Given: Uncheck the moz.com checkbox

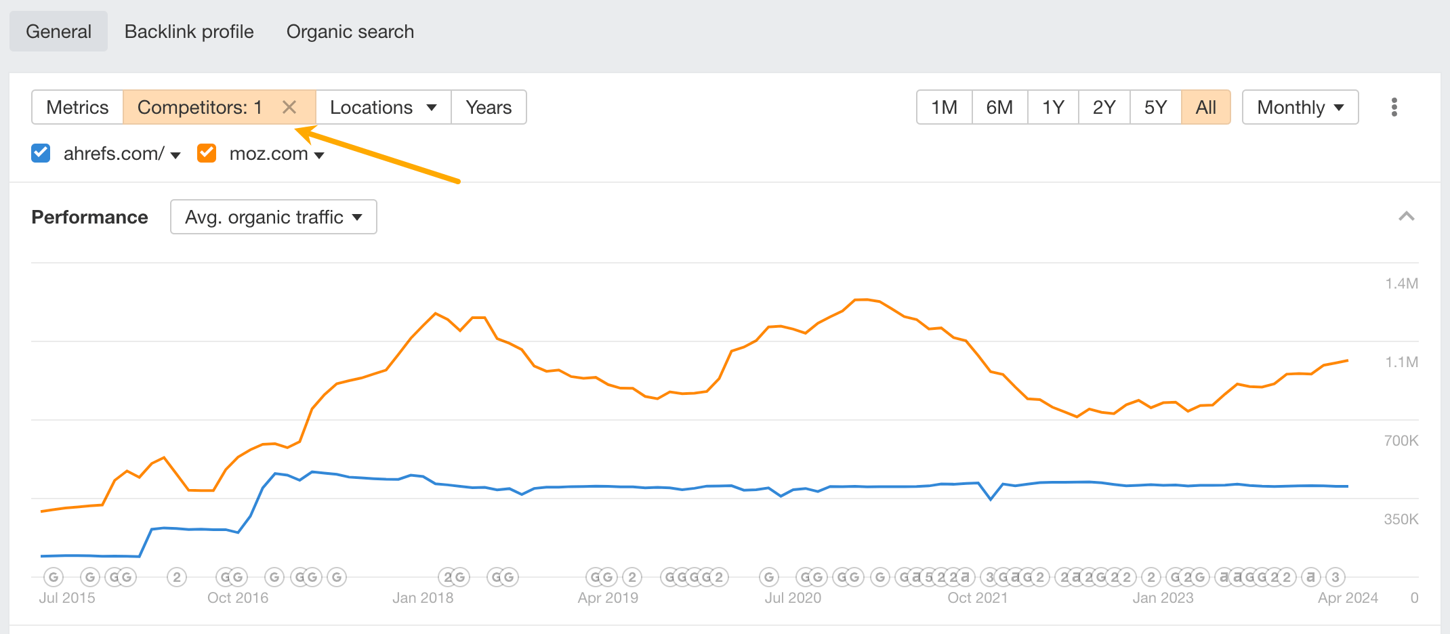Looking at the screenshot, I should click(207, 153).
